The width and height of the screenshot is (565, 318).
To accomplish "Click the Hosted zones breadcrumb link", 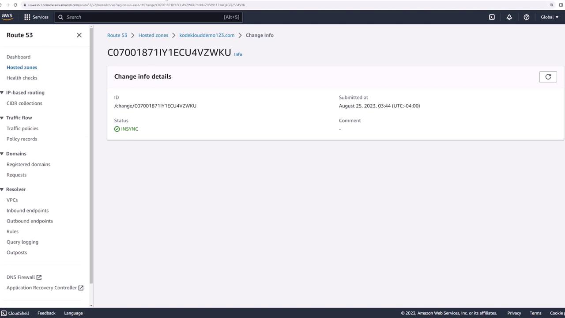I will click(153, 35).
